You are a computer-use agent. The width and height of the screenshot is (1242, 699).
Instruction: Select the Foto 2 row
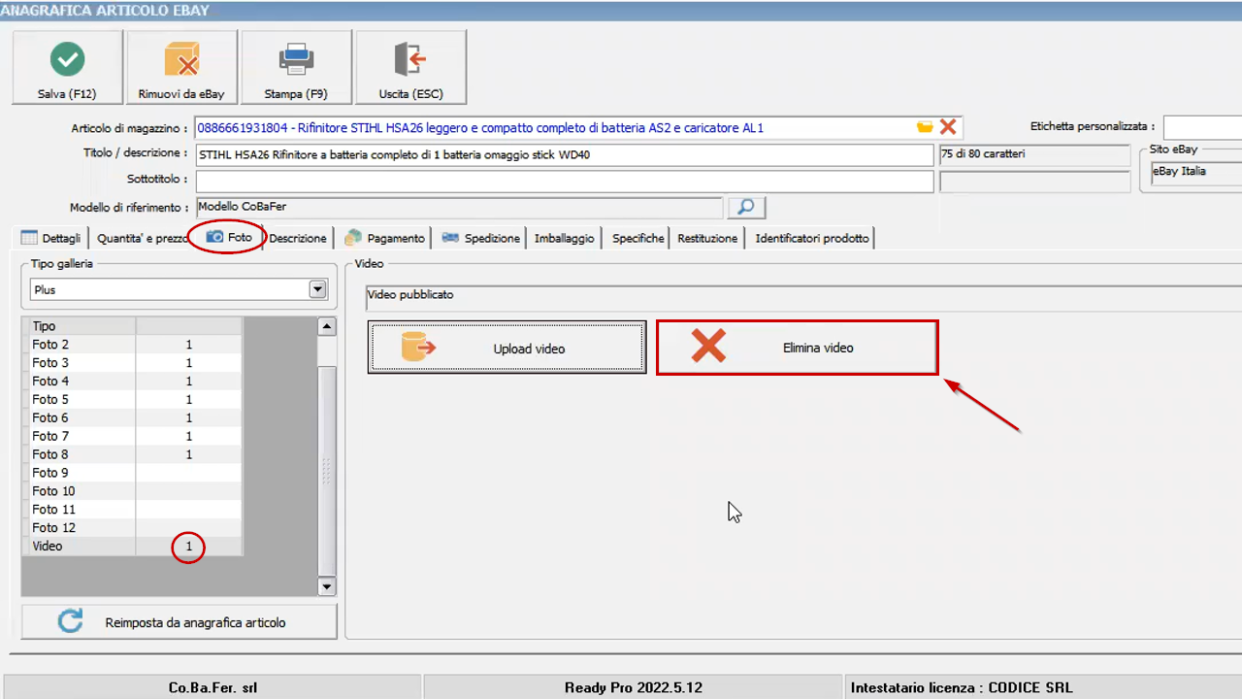pos(132,345)
